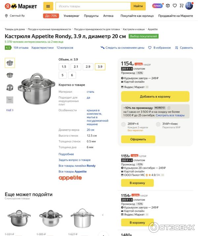Open the Продукты navigation tab
This screenshot has height=236, width=198.
click(x=91, y=16)
